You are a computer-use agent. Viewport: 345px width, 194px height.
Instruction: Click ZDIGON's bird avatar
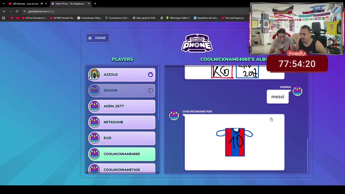click(x=94, y=90)
